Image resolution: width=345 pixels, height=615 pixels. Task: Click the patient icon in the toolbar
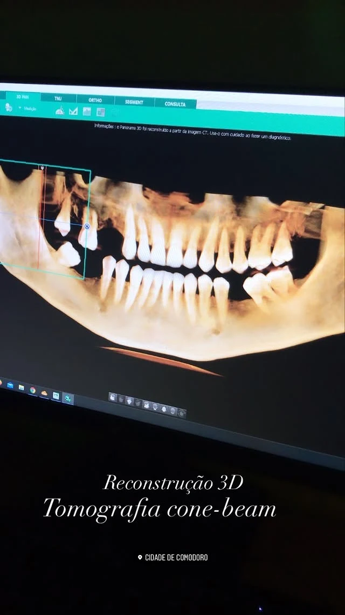[9, 107]
